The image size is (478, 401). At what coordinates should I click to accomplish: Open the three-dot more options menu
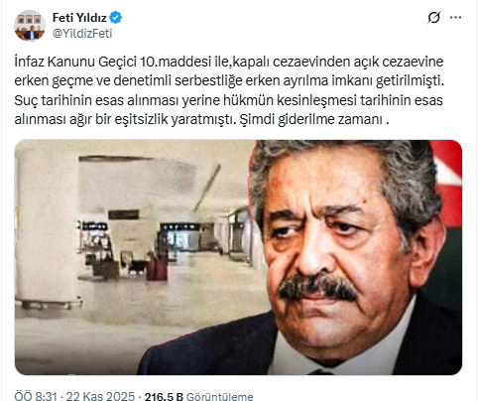tap(455, 17)
